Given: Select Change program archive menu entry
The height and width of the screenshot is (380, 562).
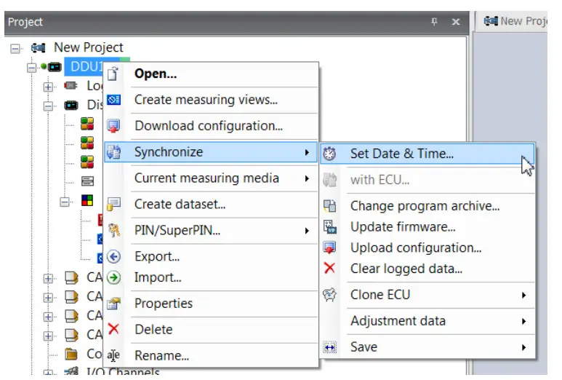Looking at the screenshot, I should [x=425, y=206].
